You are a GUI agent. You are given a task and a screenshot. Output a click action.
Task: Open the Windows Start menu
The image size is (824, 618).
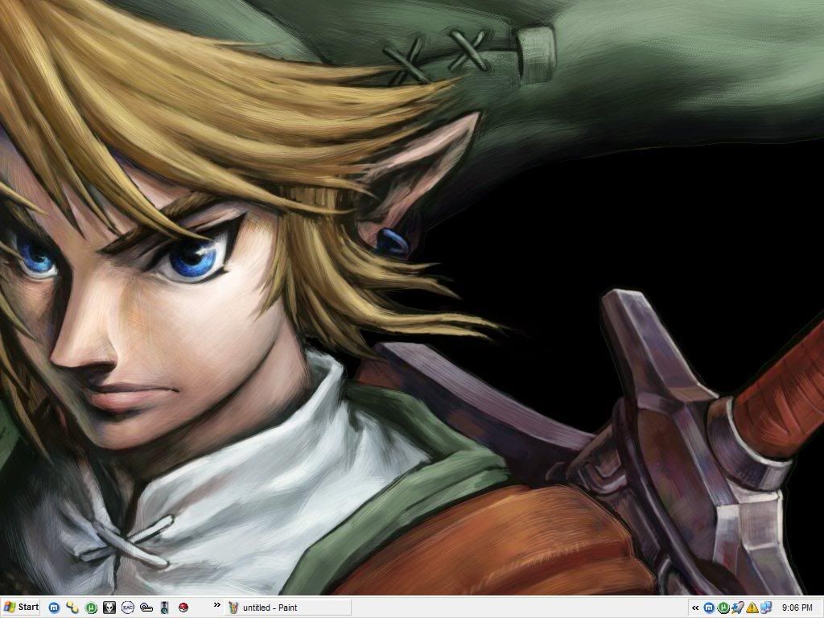[x=20, y=608]
